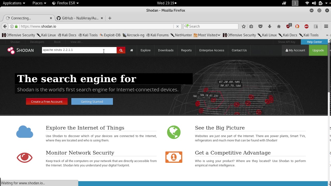The image size is (331, 186).
Task: Open the Firefox ESR app menu
Action: (x=65, y=3)
